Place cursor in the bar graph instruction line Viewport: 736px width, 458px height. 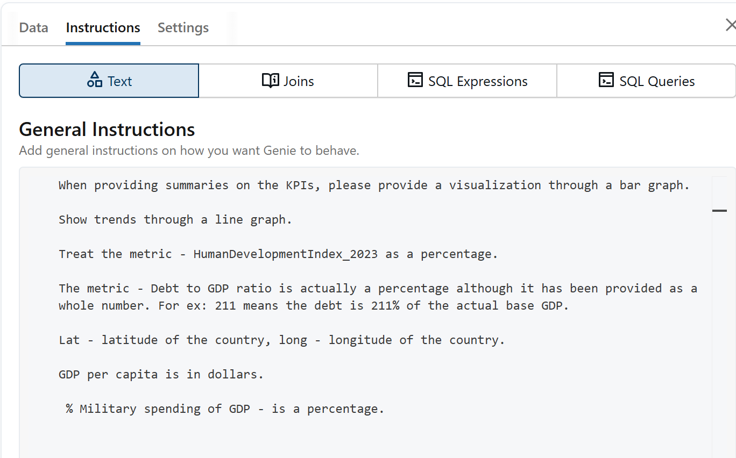point(373,185)
